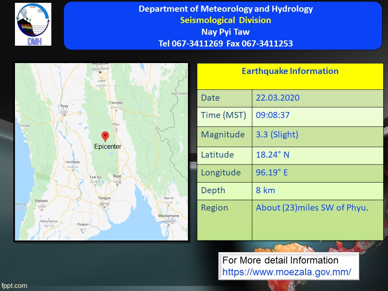Click Hinthada on the map
This screenshot has height=291, width=388.
73,162
